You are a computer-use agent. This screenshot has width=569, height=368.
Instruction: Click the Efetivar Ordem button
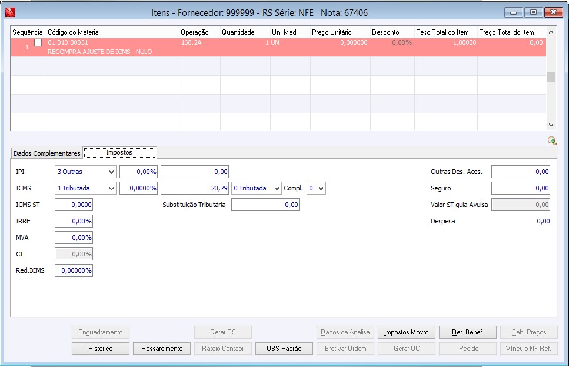(x=345, y=349)
